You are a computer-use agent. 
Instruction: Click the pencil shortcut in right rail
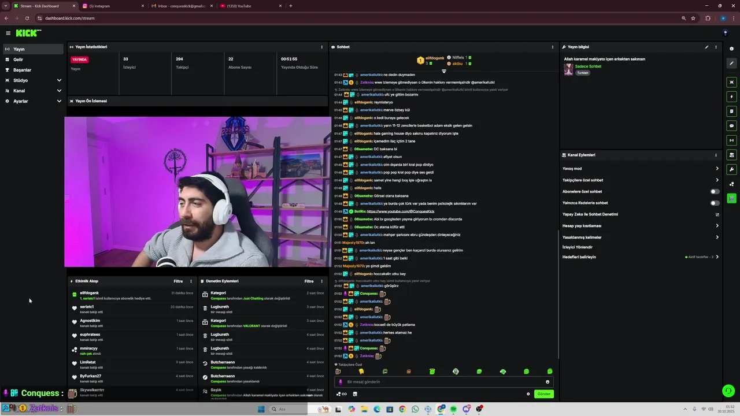pos(732,64)
